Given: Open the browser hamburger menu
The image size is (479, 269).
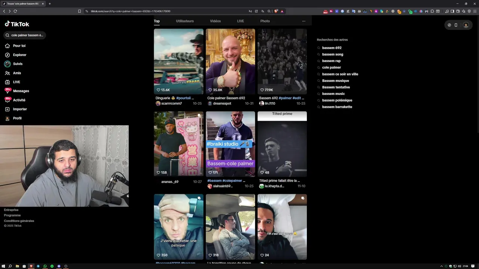Looking at the screenshot, I should pyautogui.click(x=475, y=11).
